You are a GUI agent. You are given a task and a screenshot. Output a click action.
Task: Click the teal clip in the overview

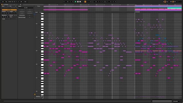point(174,8)
